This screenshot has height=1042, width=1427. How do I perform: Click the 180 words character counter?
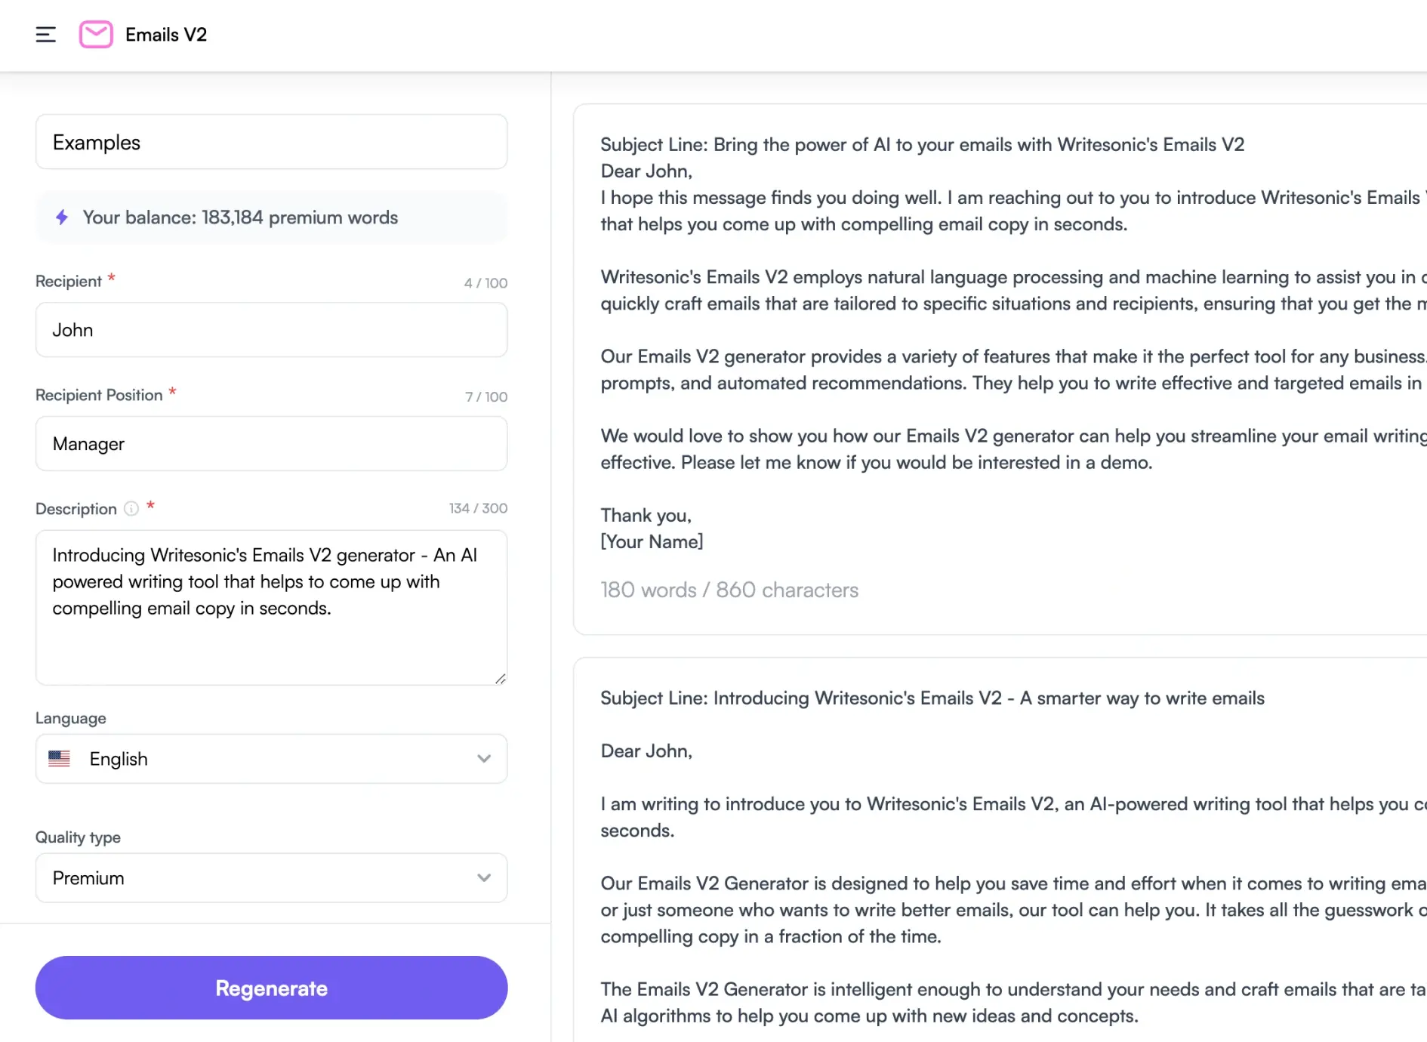(x=729, y=590)
